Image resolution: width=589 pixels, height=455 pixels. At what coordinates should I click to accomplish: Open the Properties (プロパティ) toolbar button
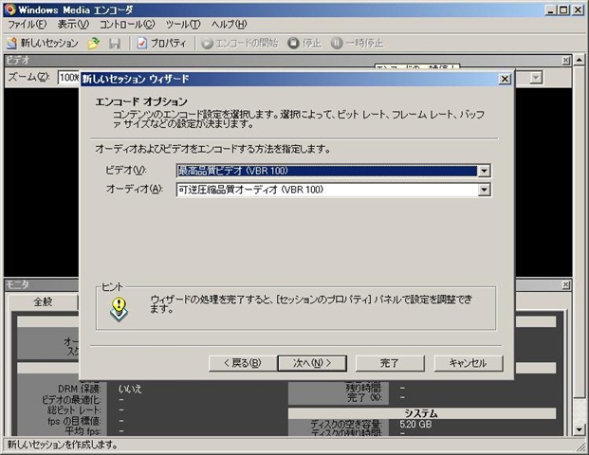[x=161, y=44]
